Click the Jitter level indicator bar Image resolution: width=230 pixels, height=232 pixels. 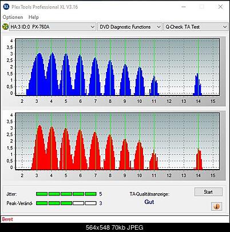click(66, 194)
